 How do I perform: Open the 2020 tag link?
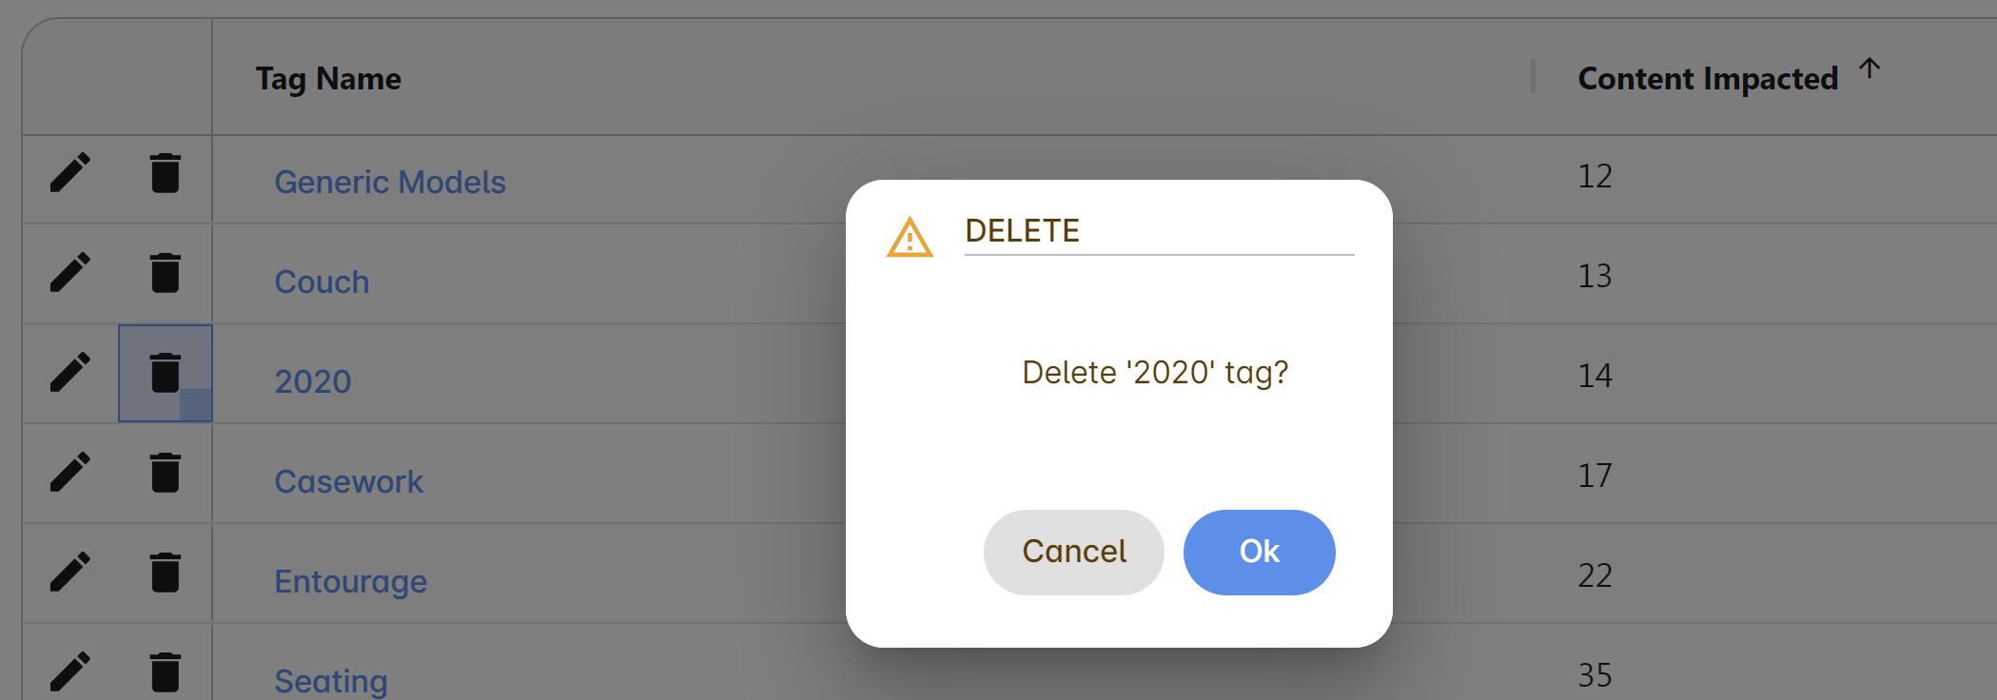tap(313, 381)
